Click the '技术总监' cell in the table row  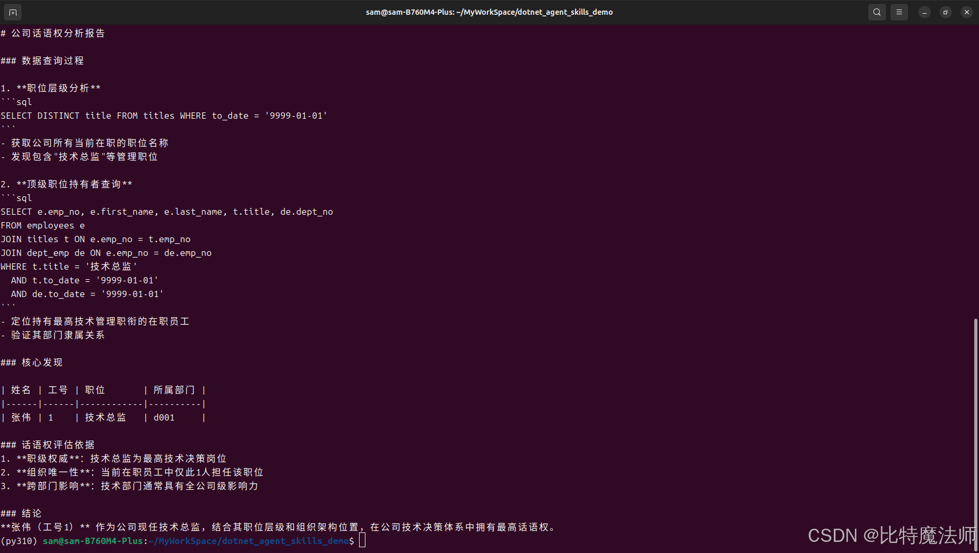pyautogui.click(x=106, y=417)
